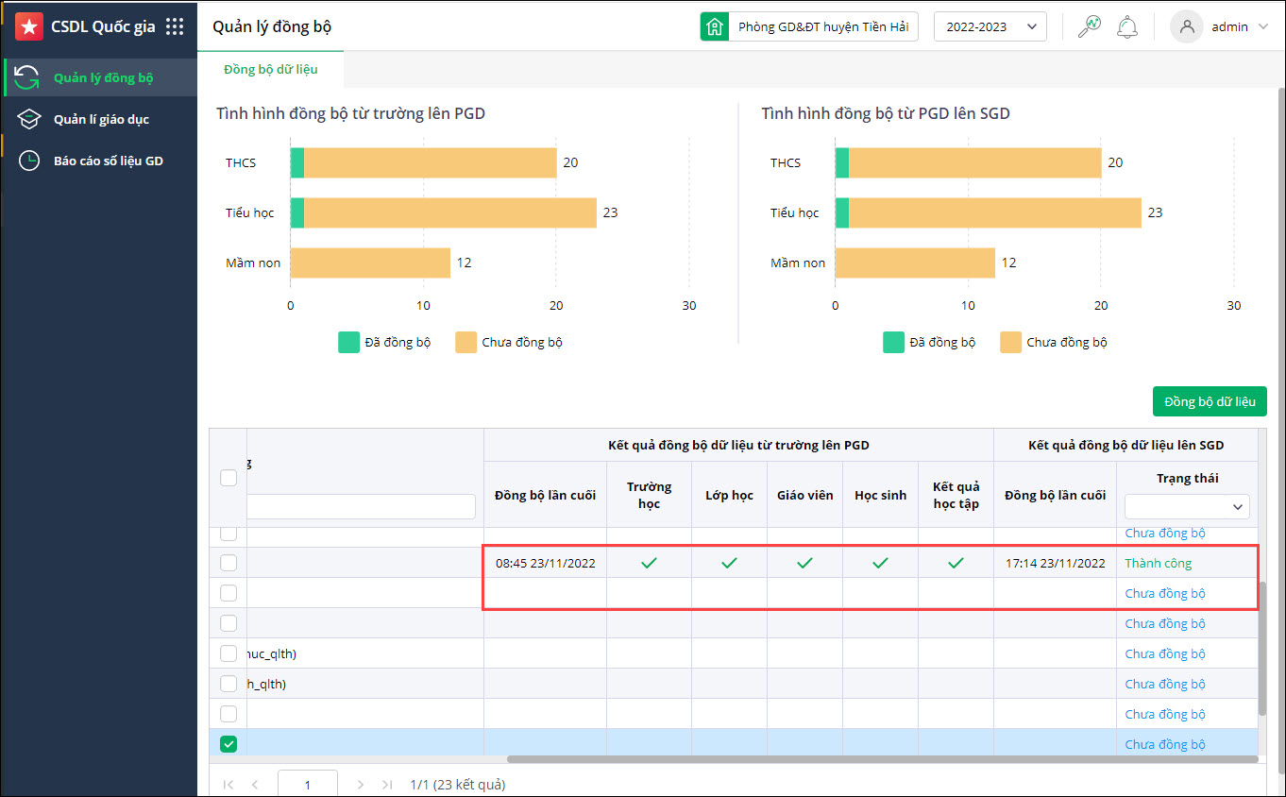Go to next page arrow in pagination
The width and height of the screenshot is (1286, 797).
click(360, 784)
